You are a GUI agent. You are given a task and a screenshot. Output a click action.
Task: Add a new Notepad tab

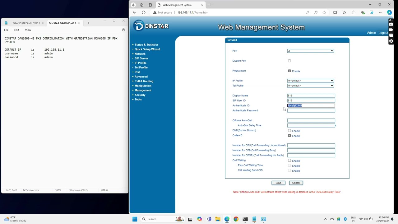click(x=88, y=23)
